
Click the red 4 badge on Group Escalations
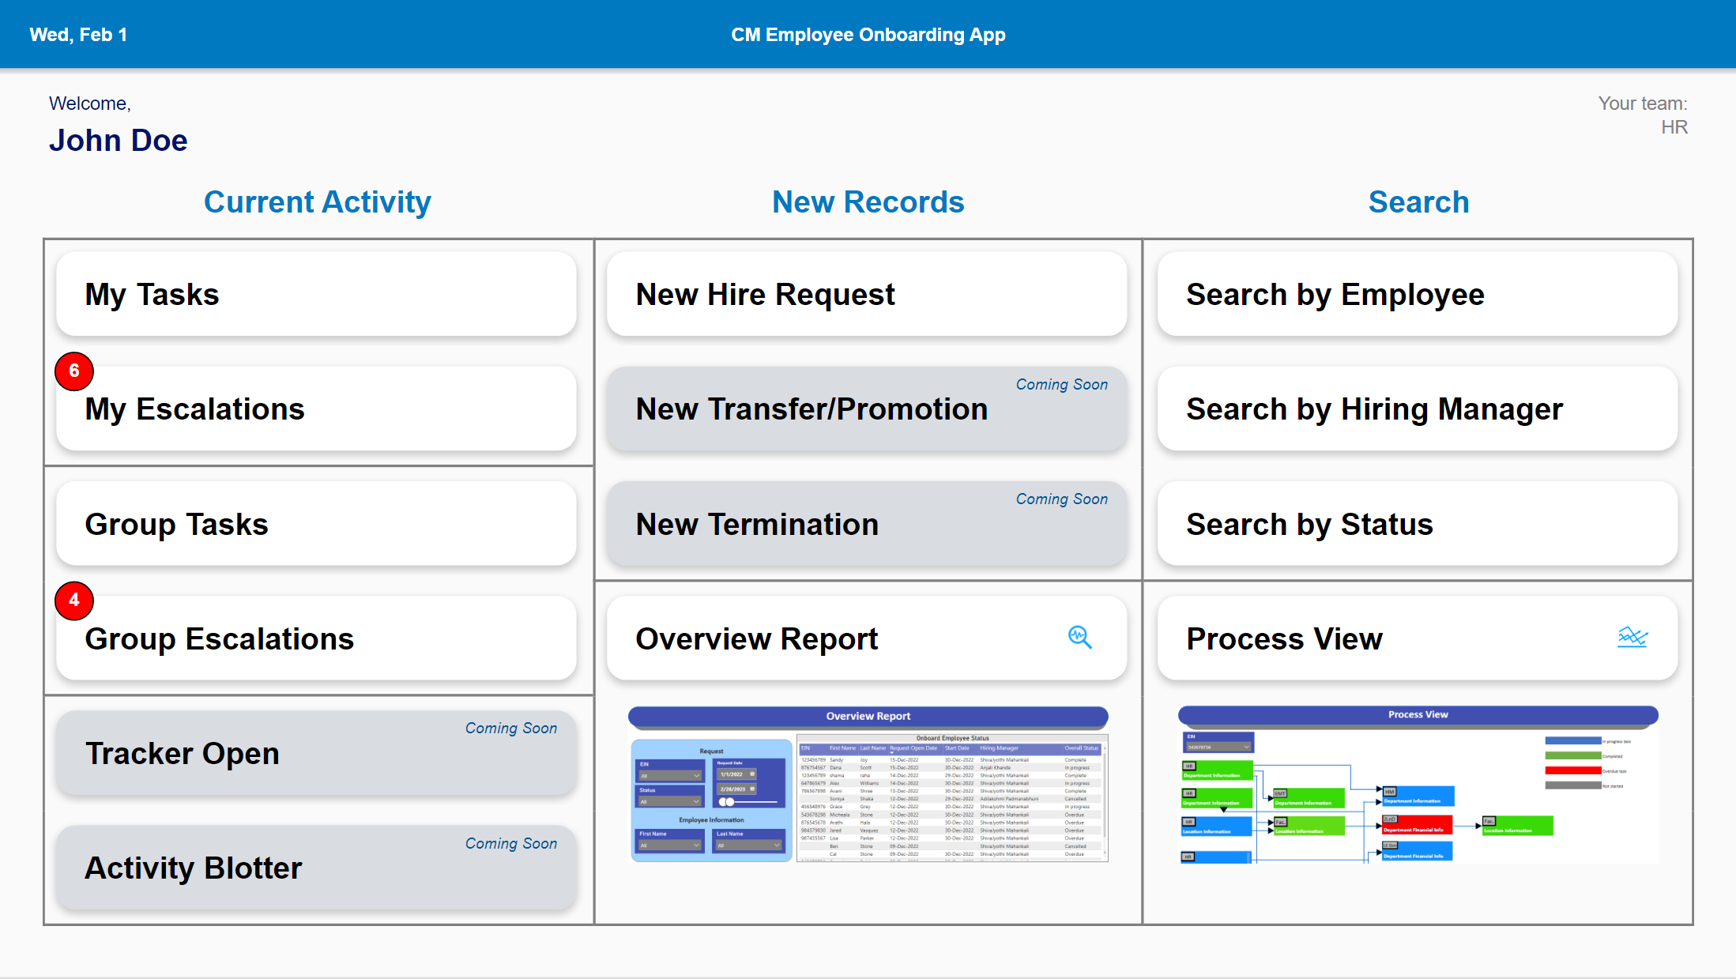[74, 601]
